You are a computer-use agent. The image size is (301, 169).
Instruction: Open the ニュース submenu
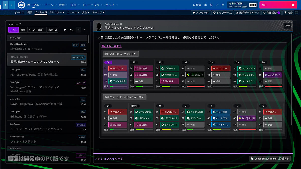[73, 12]
